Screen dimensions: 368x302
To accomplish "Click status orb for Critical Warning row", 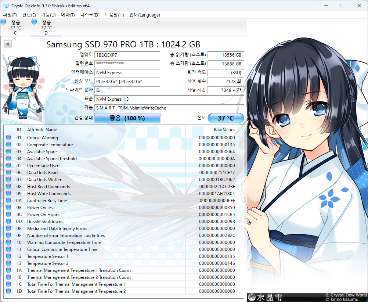I will click(x=8, y=137).
